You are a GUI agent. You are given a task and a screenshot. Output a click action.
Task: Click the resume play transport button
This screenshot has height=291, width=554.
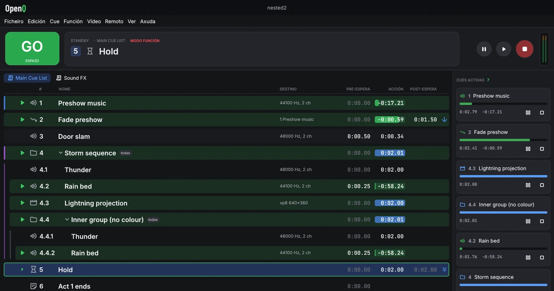[x=504, y=49]
